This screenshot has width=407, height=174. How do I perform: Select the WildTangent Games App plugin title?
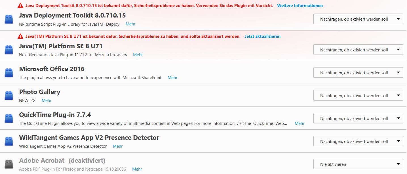click(89, 138)
